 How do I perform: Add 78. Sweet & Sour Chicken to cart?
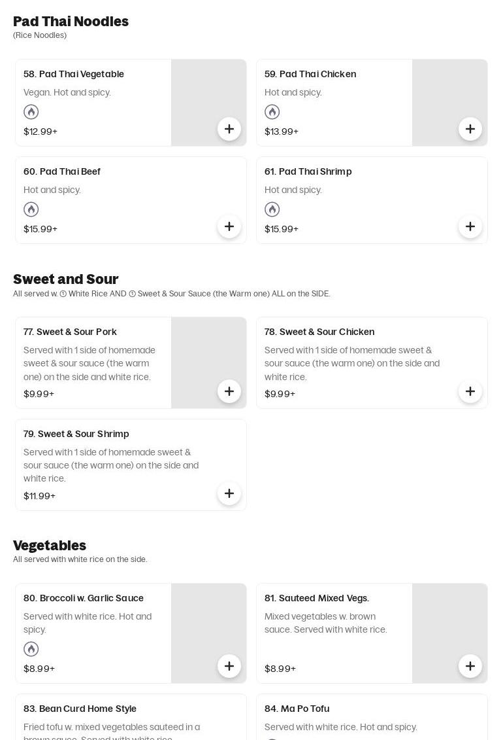(x=470, y=391)
